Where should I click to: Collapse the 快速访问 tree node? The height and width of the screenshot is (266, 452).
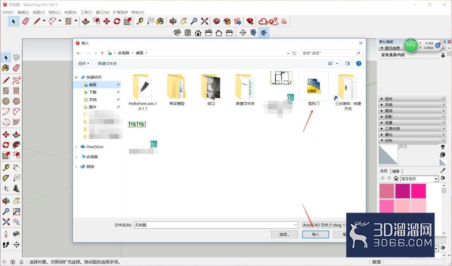coord(76,77)
